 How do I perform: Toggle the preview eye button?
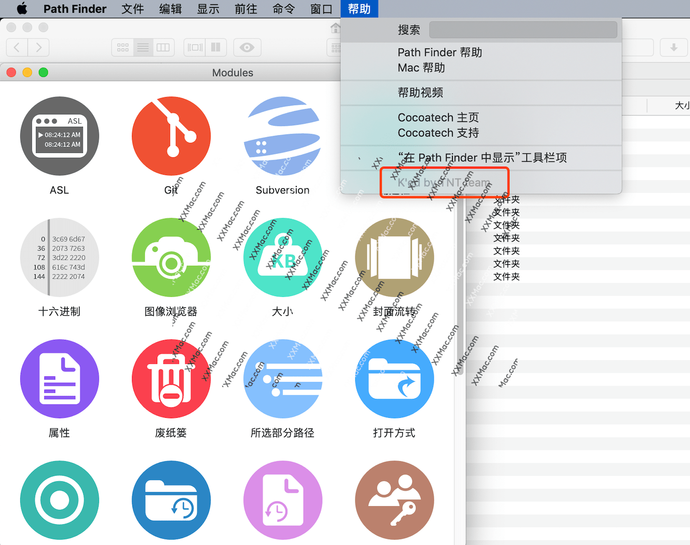coord(247,47)
